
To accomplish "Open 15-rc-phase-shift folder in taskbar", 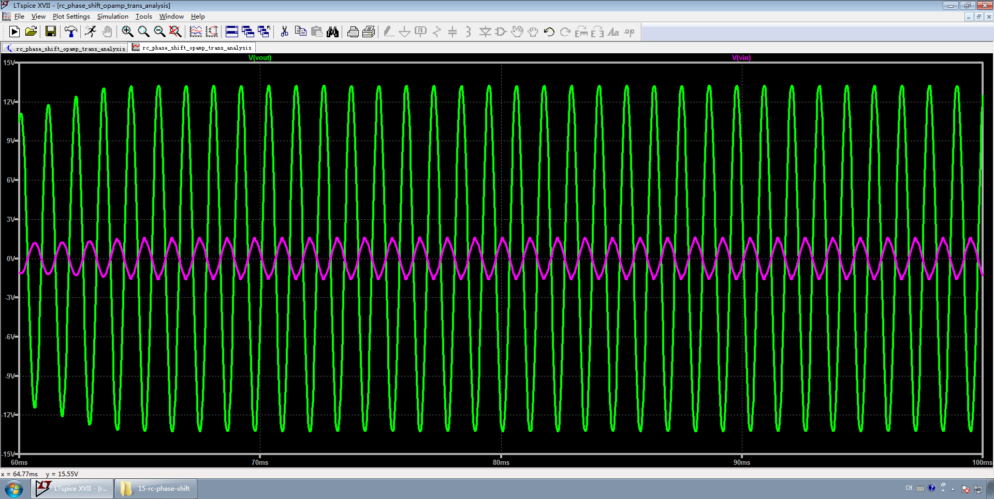I will pos(156,489).
